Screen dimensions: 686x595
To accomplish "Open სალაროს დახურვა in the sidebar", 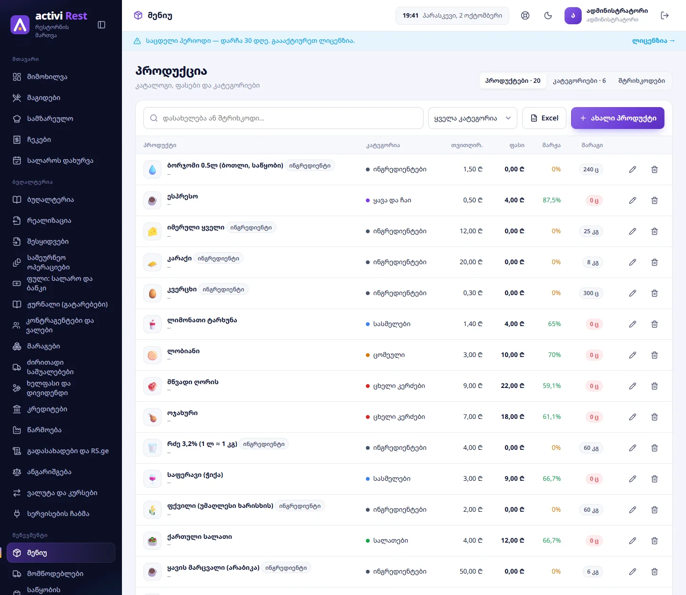I will (61, 161).
